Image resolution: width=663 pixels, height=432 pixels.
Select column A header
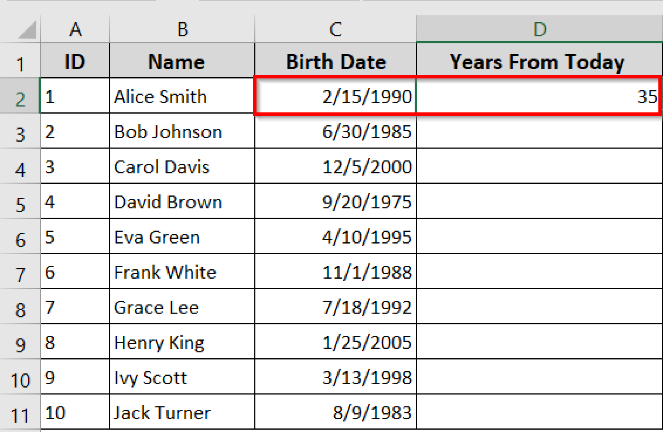click(75, 29)
